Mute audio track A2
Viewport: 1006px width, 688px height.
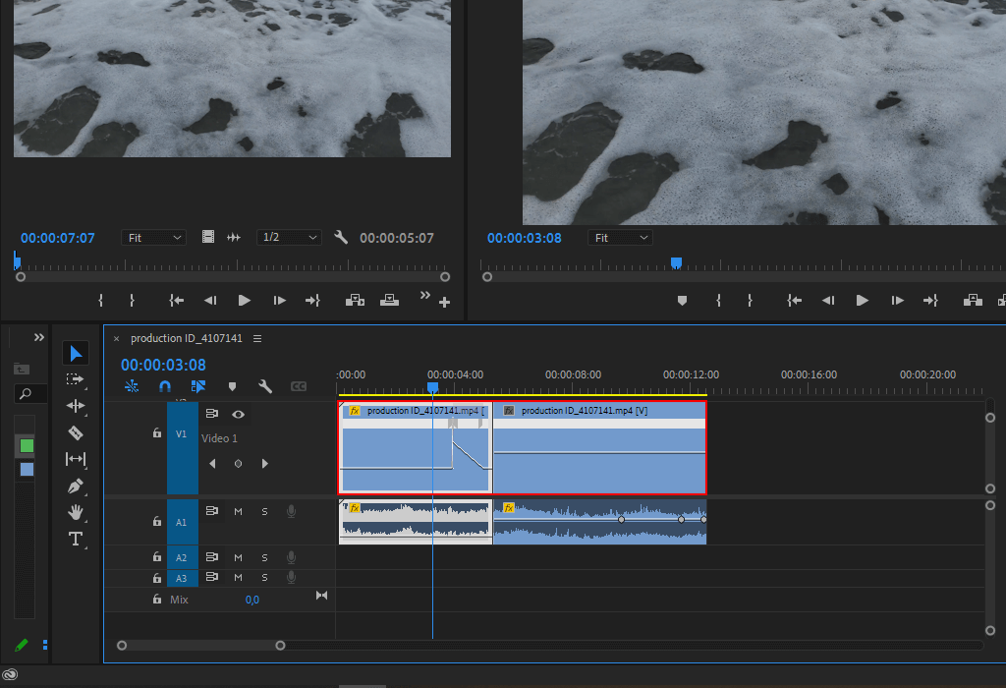tap(238, 557)
